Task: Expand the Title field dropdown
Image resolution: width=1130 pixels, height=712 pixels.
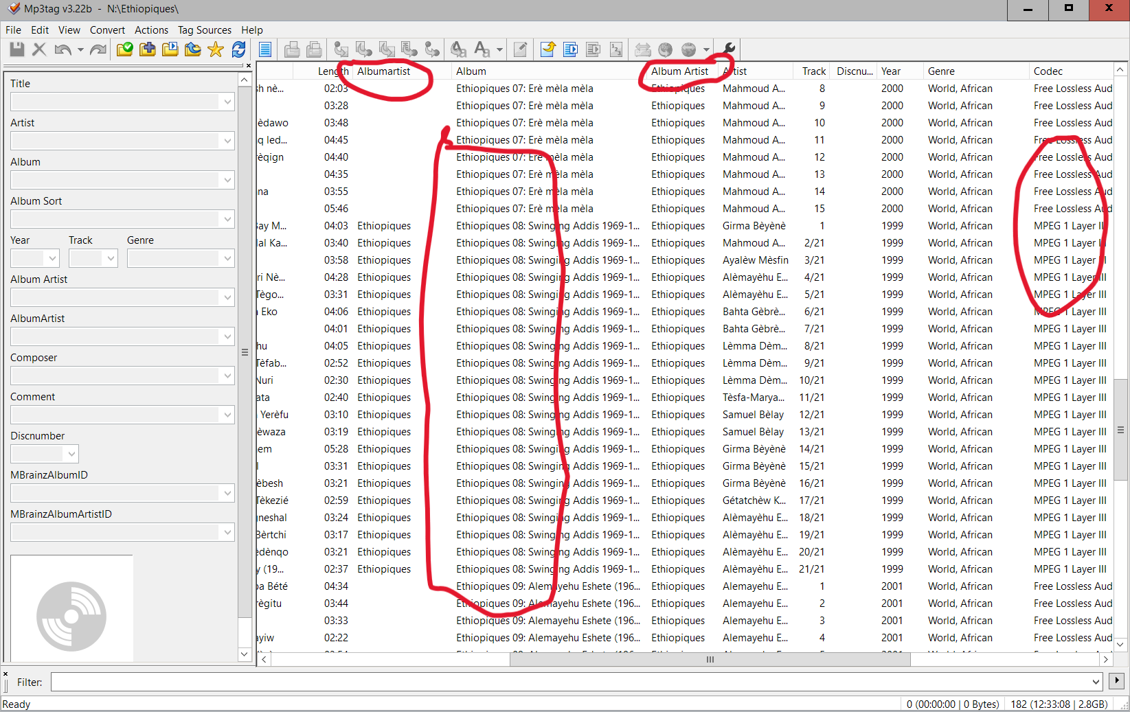Action: pyautogui.click(x=227, y=102)
